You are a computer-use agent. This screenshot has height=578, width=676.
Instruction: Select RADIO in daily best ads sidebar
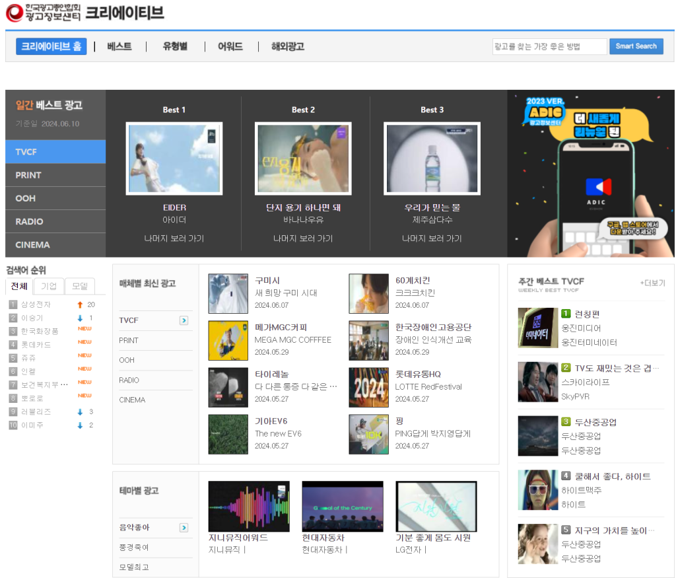[29, 221]
